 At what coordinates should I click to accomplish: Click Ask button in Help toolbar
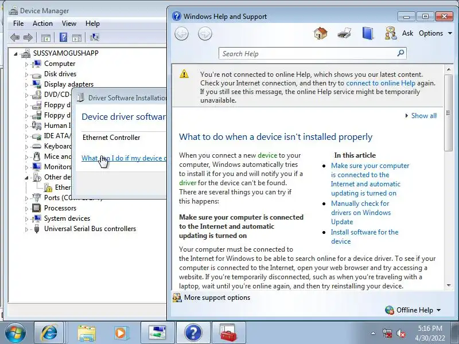click(407, 33)
